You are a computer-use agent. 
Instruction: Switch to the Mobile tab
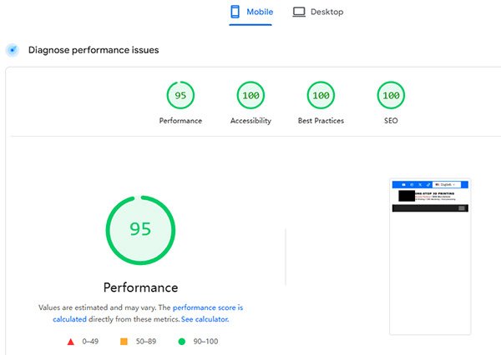[x=251, y=12]
